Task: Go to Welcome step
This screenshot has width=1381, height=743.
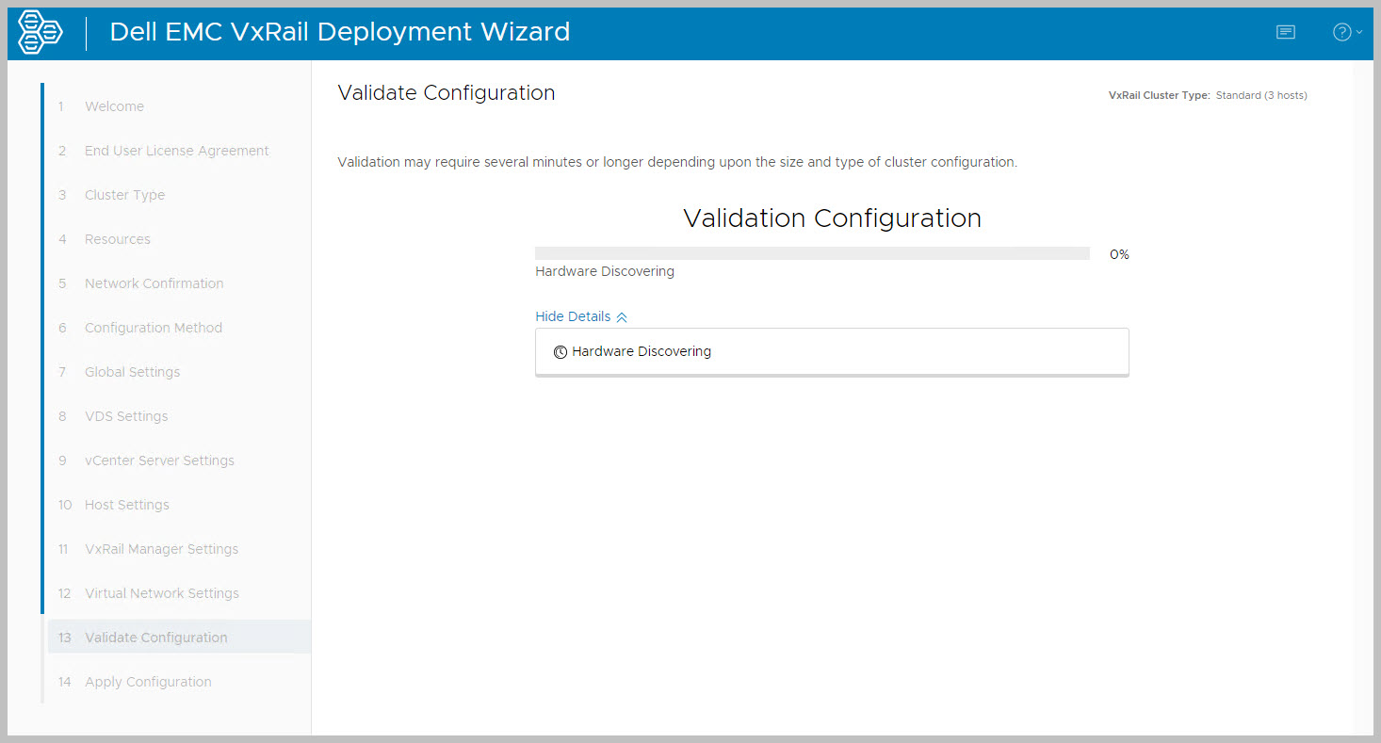Action: point(114,106)
